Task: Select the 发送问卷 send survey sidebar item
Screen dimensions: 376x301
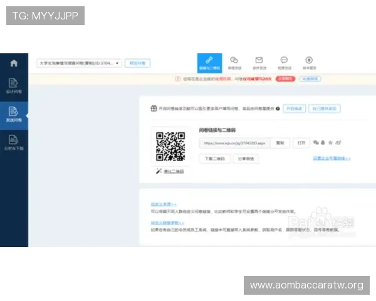Action: (x=14, y=115)
